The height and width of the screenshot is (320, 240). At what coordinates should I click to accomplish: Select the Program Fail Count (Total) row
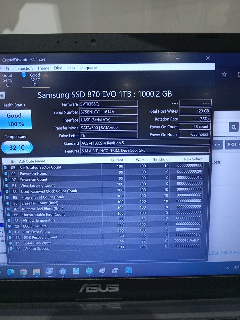pos(104,196)
